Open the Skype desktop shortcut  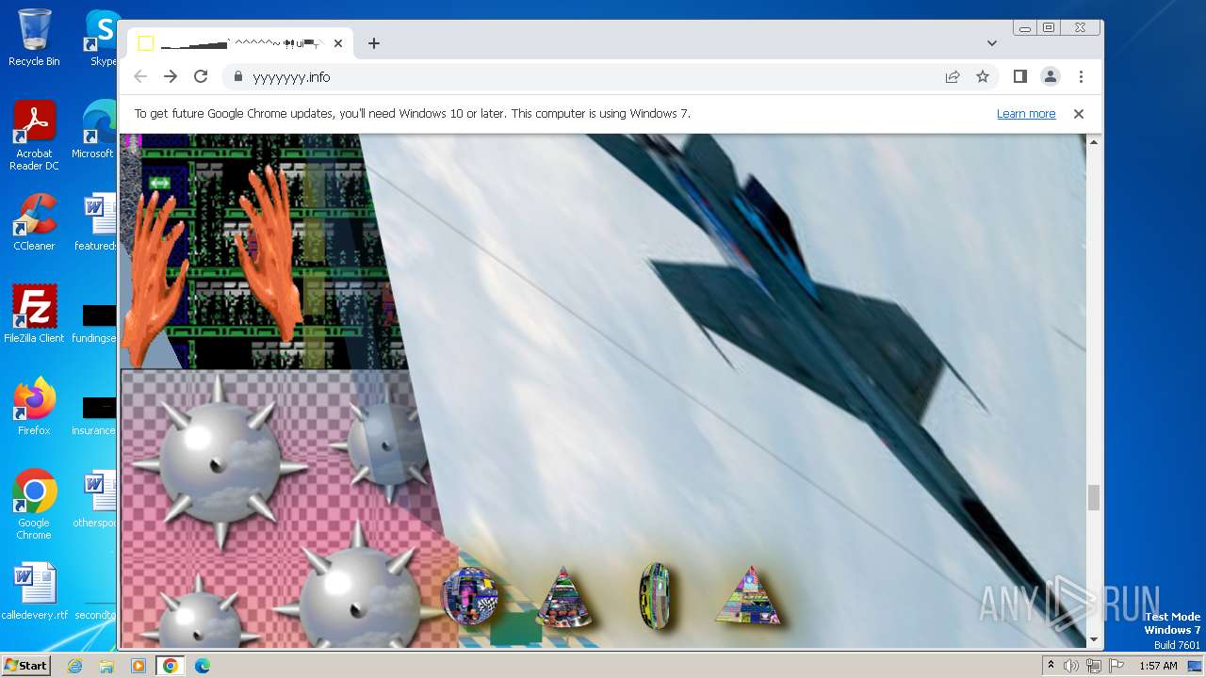102,38
